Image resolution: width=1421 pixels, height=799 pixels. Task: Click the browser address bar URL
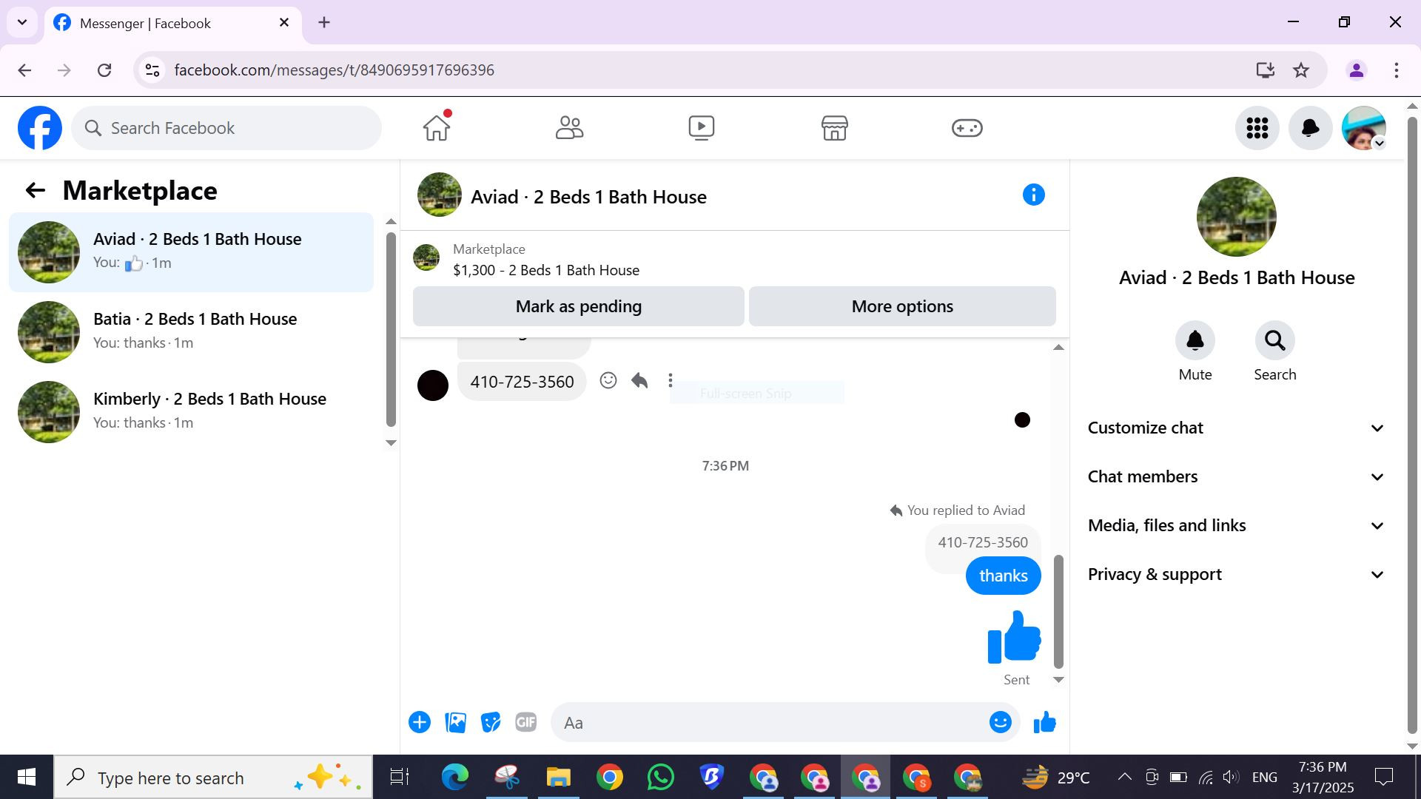pos(334,70)
